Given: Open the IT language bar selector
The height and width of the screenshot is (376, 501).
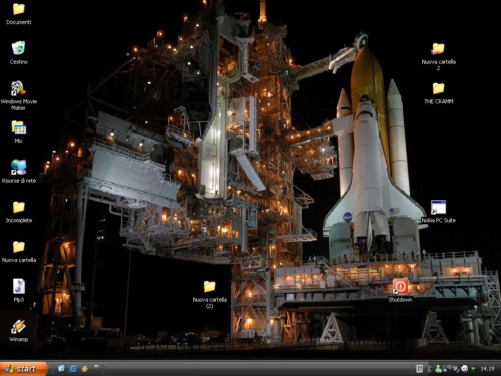Looking at the screenshot, I should tap(419, 369).
